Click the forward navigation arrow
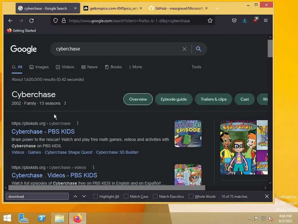Screen dimensions: 298x224 [21, 21]
